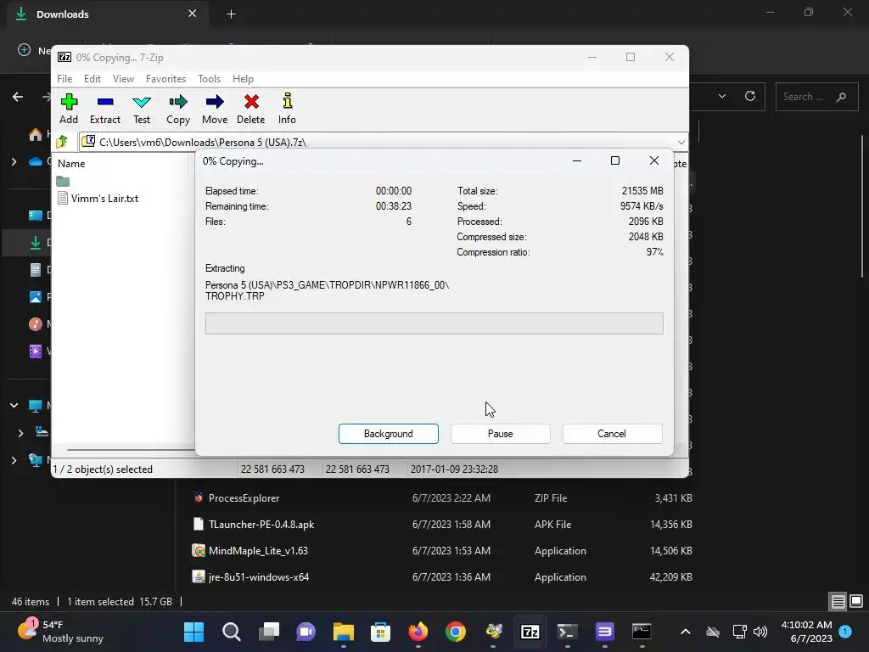
Task: Select TLauncher-PE-0.4.8.apk file
Action: click(x=442, y=524)
